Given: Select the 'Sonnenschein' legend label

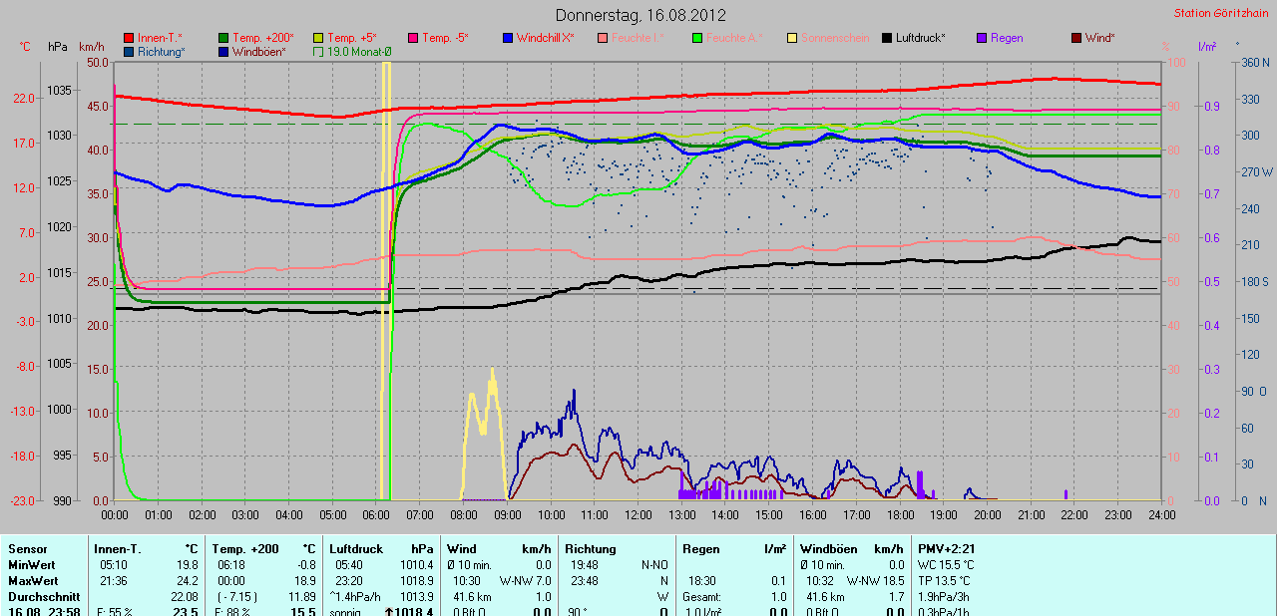Looking at the screenshot, I should coord(835,38).
